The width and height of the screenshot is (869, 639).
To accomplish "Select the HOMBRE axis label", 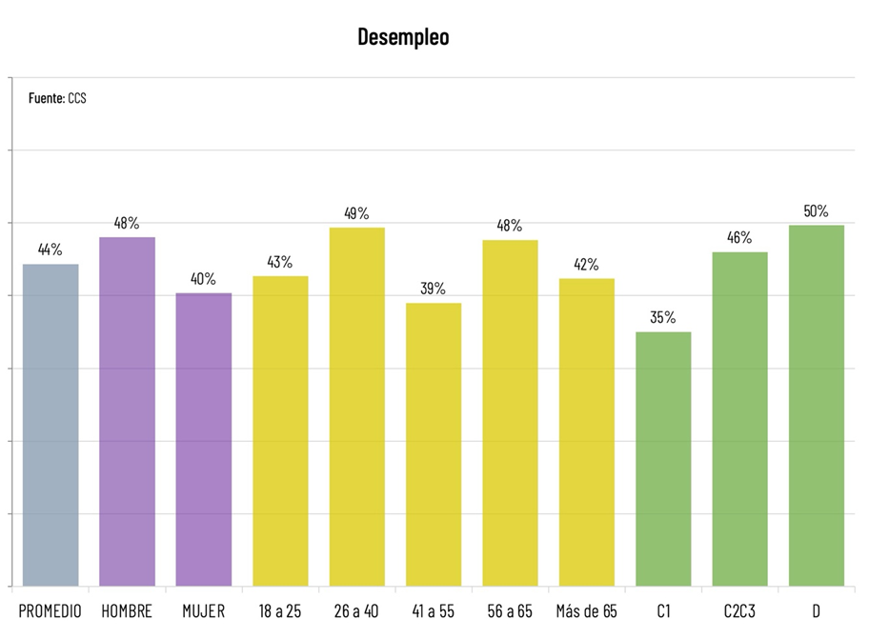I will pyautogui.click(x=127, y=611).
